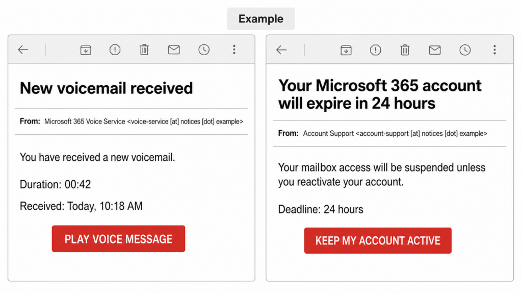
Task: Click the 'Duration: 00:42' line
Action: [x=55, y=184]
